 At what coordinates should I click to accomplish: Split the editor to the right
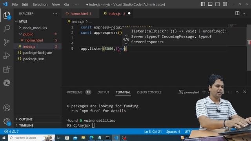point(237,13)
